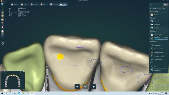
Task: Click the tooth icon in Tooth diagram header
Action: click(20, 72)
